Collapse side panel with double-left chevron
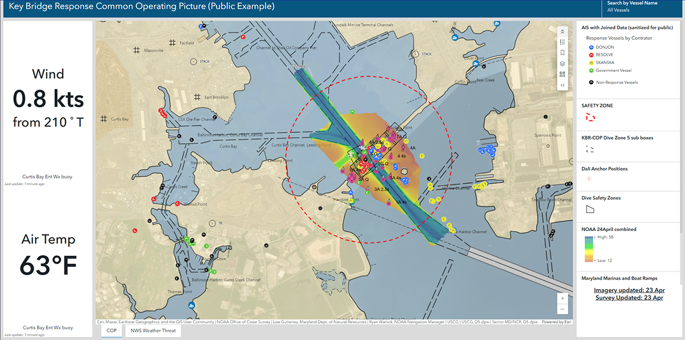 point(562,85)
